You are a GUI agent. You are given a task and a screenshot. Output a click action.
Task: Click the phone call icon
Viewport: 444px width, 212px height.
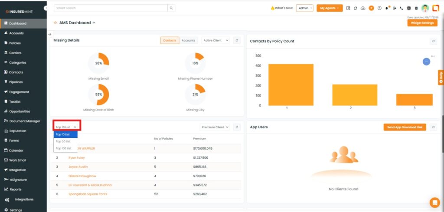[x=402, y=8]
